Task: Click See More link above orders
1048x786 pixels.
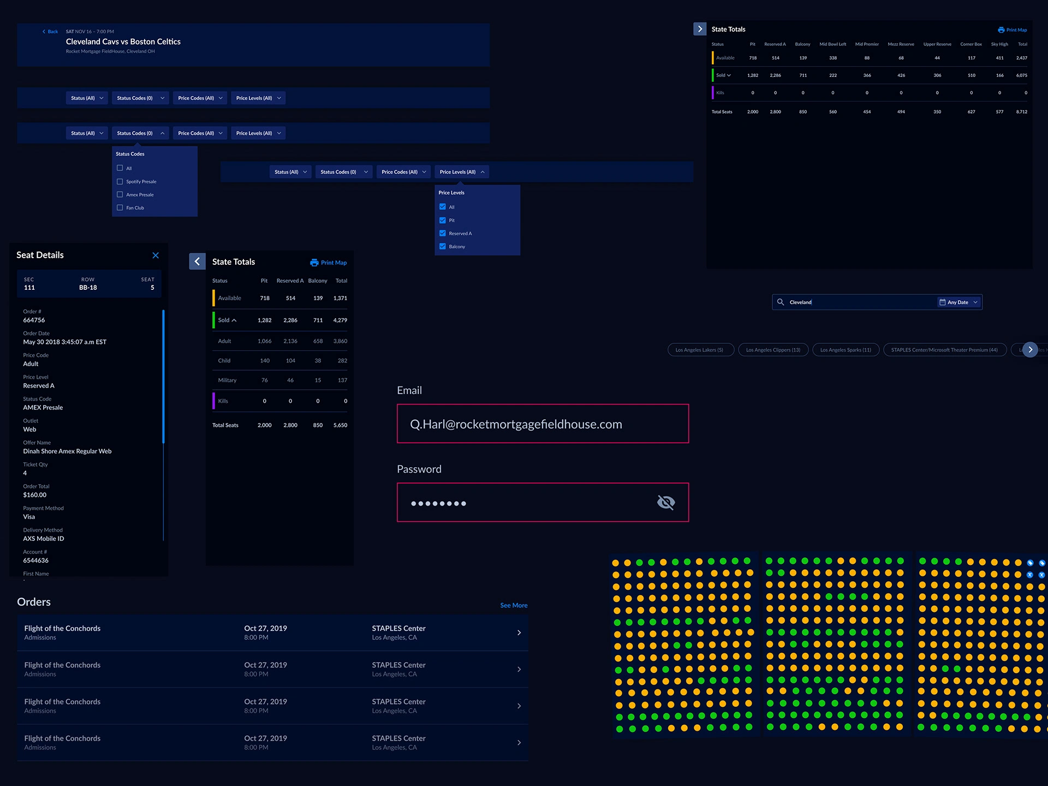Action: pyautogui.click(x=514, y=605)
